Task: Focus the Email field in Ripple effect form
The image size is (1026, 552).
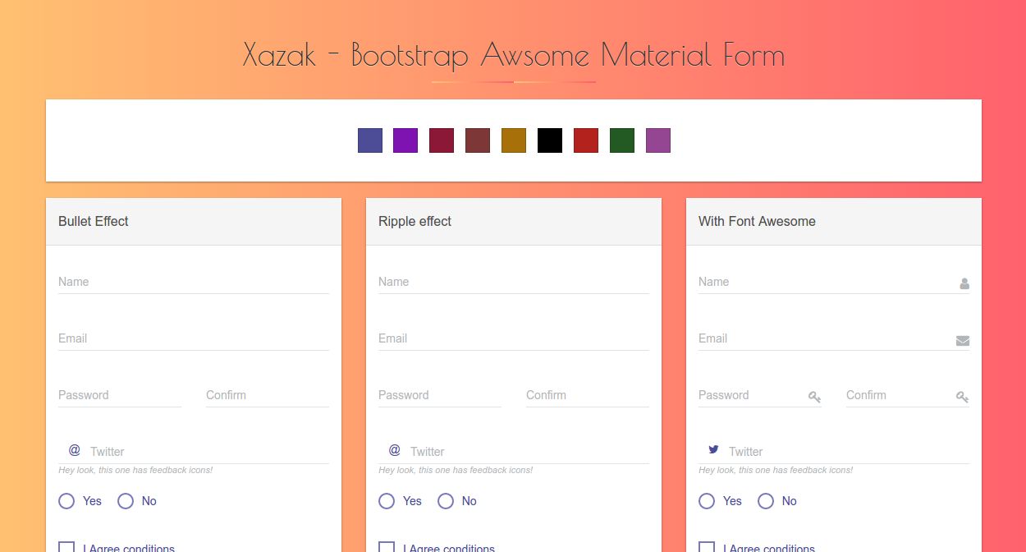Action: click(x=513, y=338)
